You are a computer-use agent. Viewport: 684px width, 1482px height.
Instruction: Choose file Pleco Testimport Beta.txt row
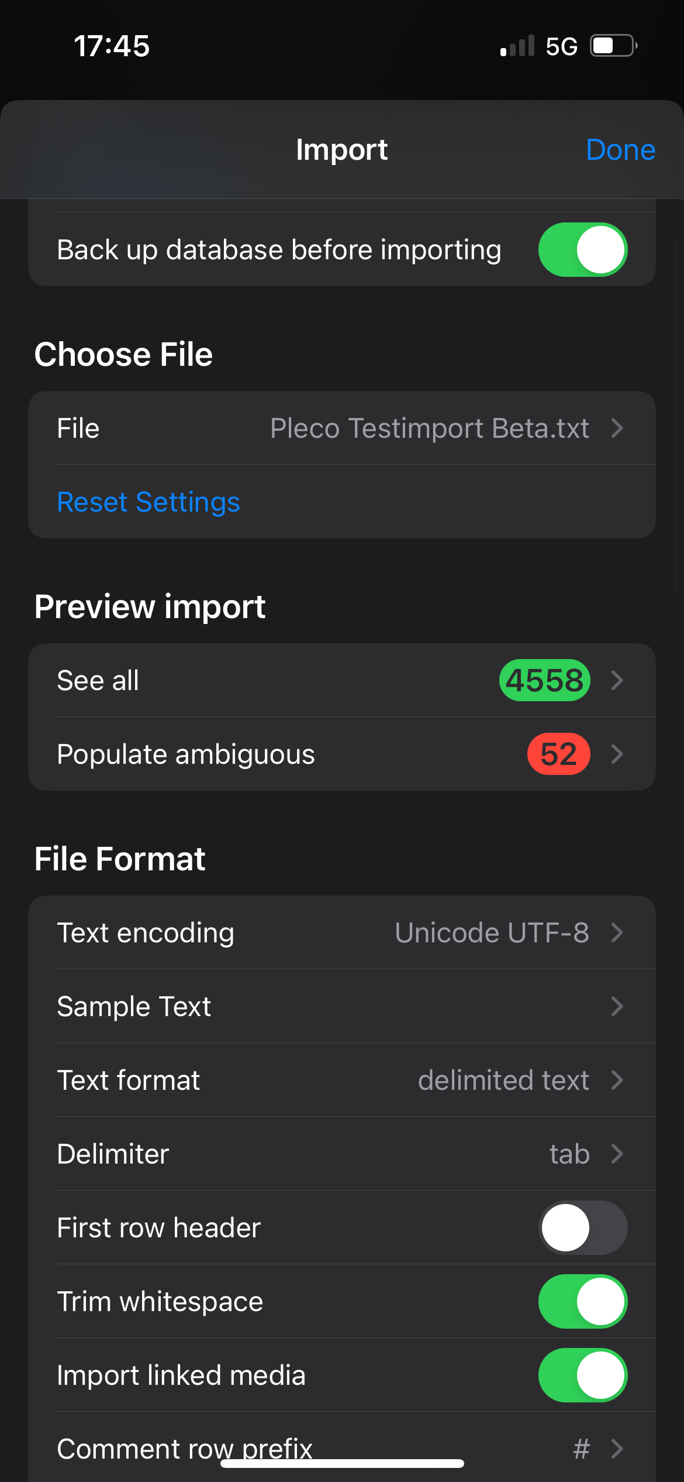(342, 428)
